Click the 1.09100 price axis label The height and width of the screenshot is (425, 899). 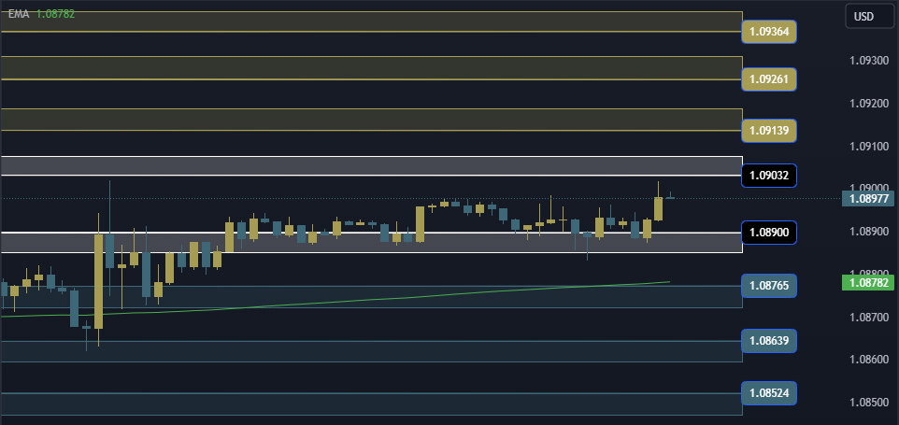tap(868, 147)
